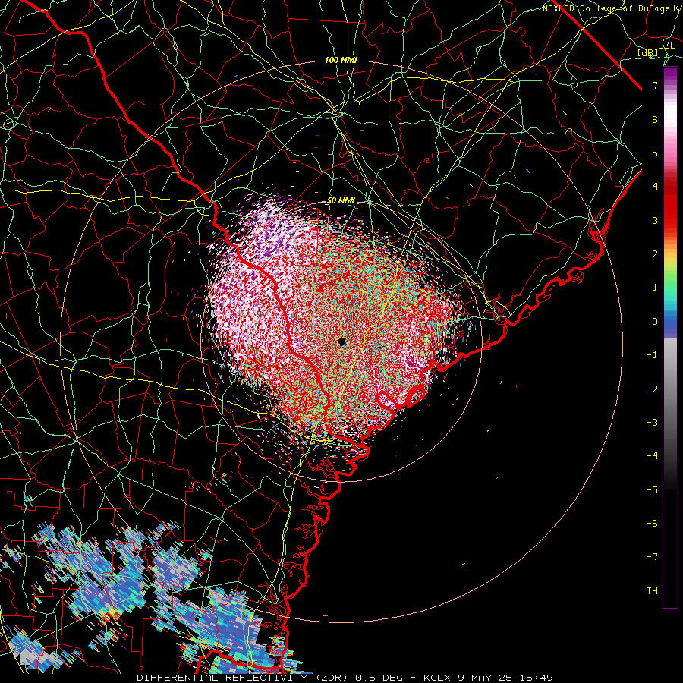Click the "0.5 DEG" elevation text in the caption
The height and width of the screenshot is (683, 683).
(x=379, y=678)
